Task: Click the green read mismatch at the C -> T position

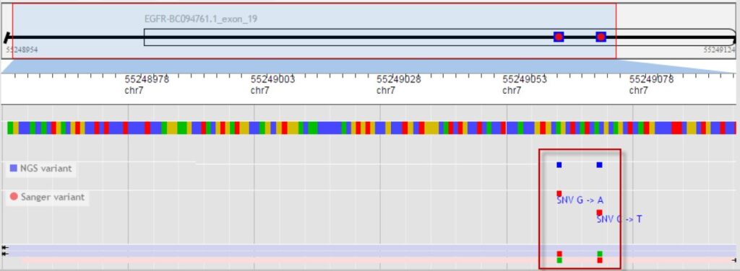Action: pyautogui.click(x=600, y=254)
